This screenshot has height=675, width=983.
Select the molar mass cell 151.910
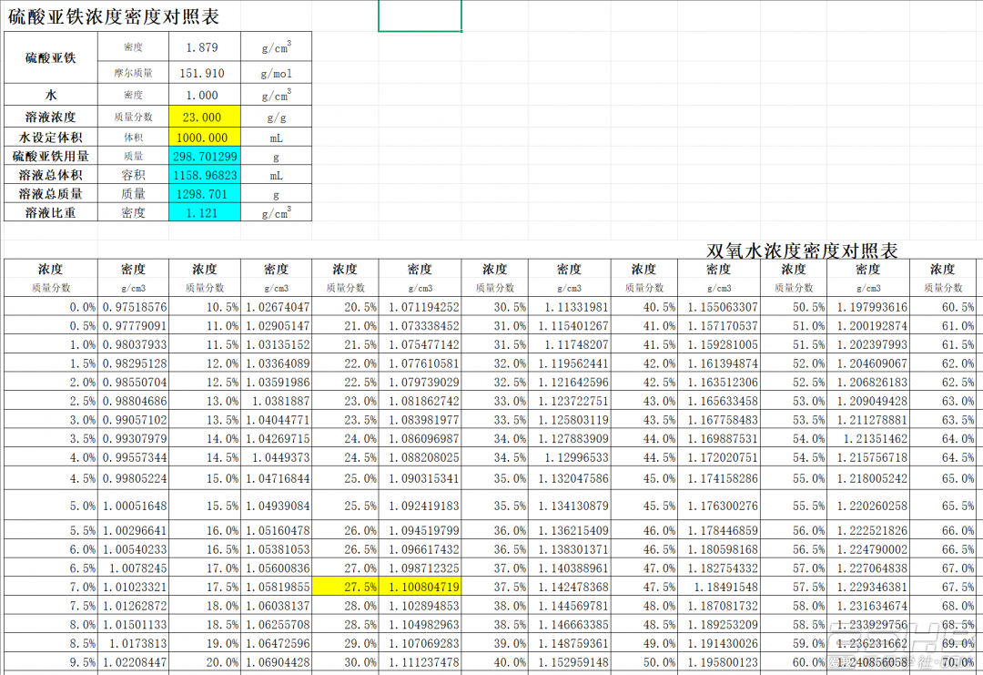coord(205,73)
